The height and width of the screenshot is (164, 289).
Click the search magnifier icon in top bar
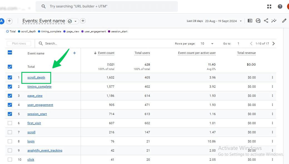(x=44, y=6)
